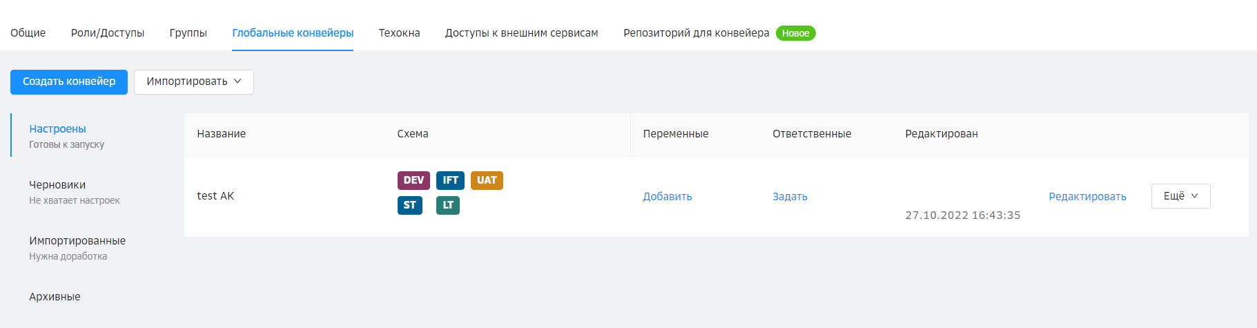The image size is (1257, 328).
Task: Open Доступы к внешним сервисам tab
Action: pos(521,33)
